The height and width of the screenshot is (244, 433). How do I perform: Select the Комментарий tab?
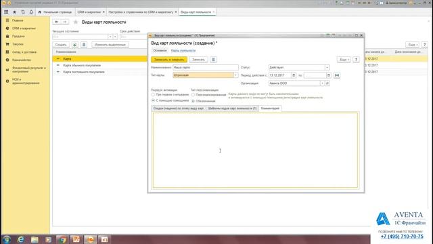pos(270,108)
